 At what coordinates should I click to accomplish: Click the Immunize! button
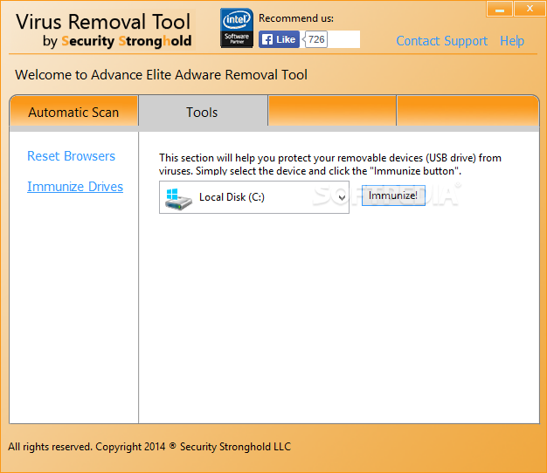click(x=393, y=195)
